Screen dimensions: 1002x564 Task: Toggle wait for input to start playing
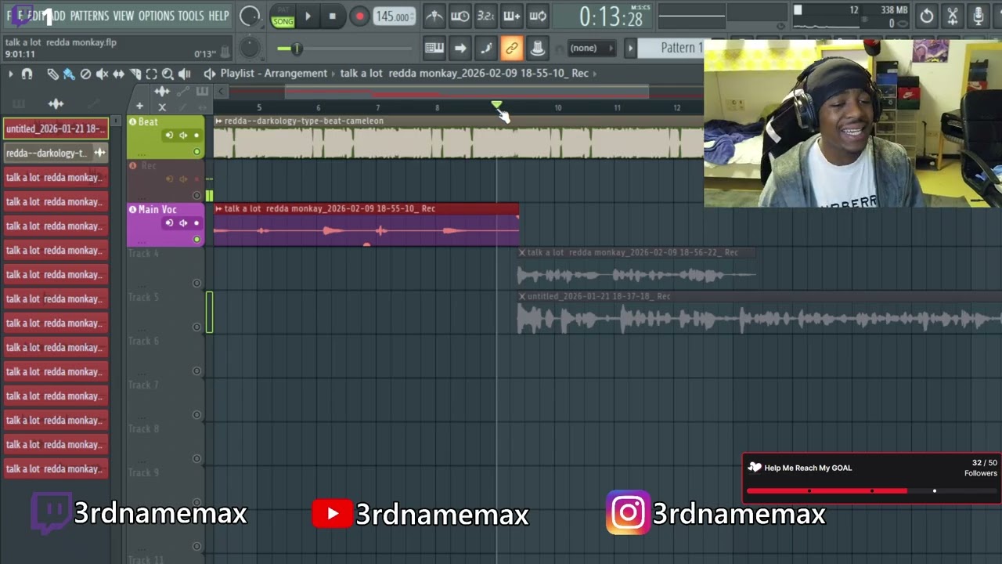point(460,16)
